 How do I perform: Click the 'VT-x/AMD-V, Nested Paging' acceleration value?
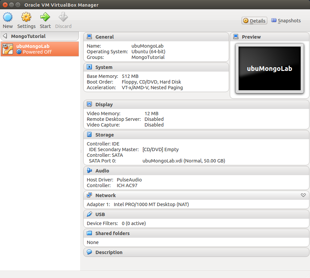pyautogui.click(x=152, y=88)
